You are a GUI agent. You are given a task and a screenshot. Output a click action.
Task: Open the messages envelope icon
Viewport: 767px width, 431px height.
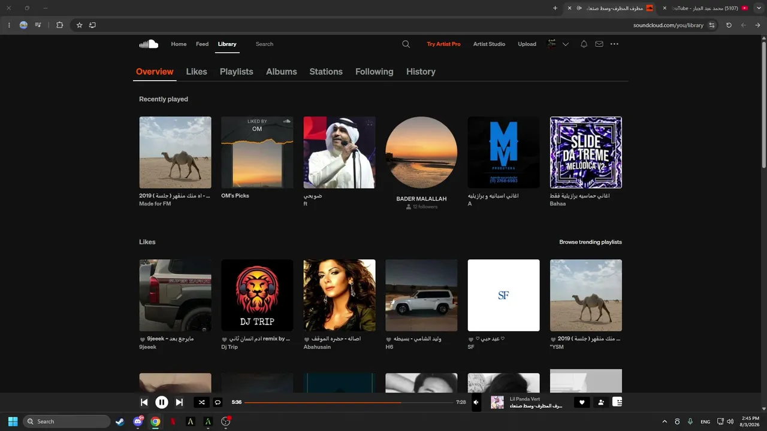coord(599,44)
